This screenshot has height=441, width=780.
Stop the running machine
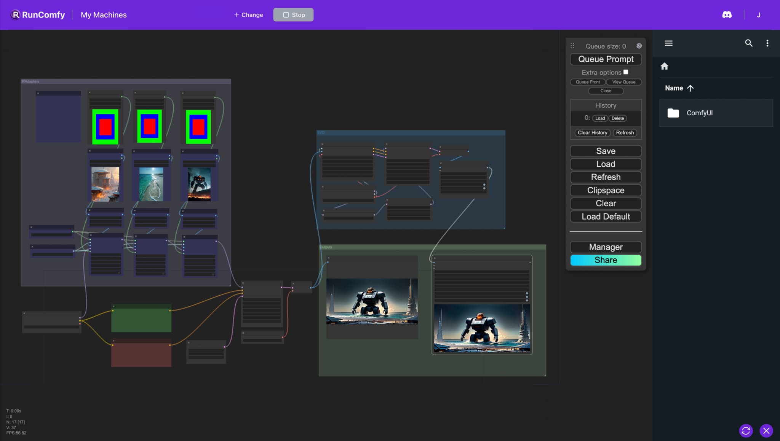[x=293, y=15]
